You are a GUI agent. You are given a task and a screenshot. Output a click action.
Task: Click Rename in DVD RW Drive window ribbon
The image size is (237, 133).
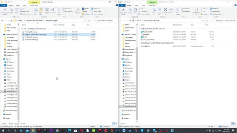click(x=171, y=11)
